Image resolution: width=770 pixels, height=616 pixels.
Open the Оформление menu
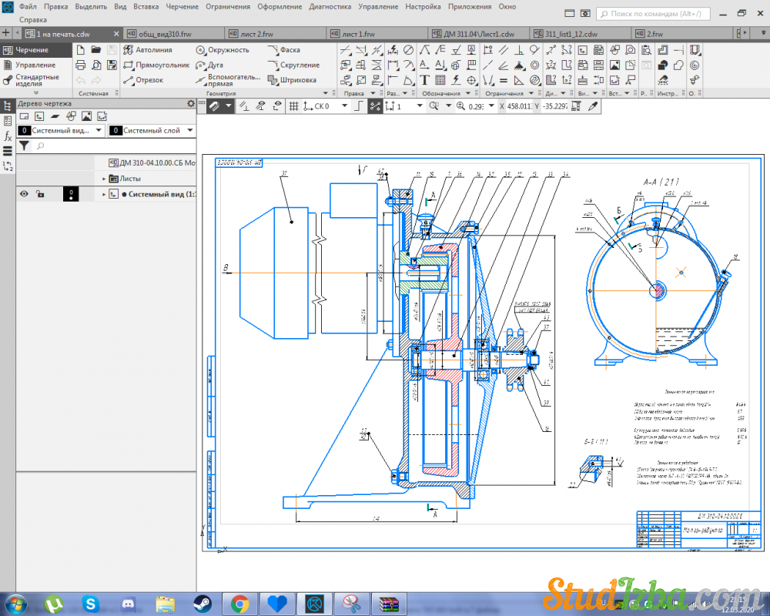pos(279,6)
